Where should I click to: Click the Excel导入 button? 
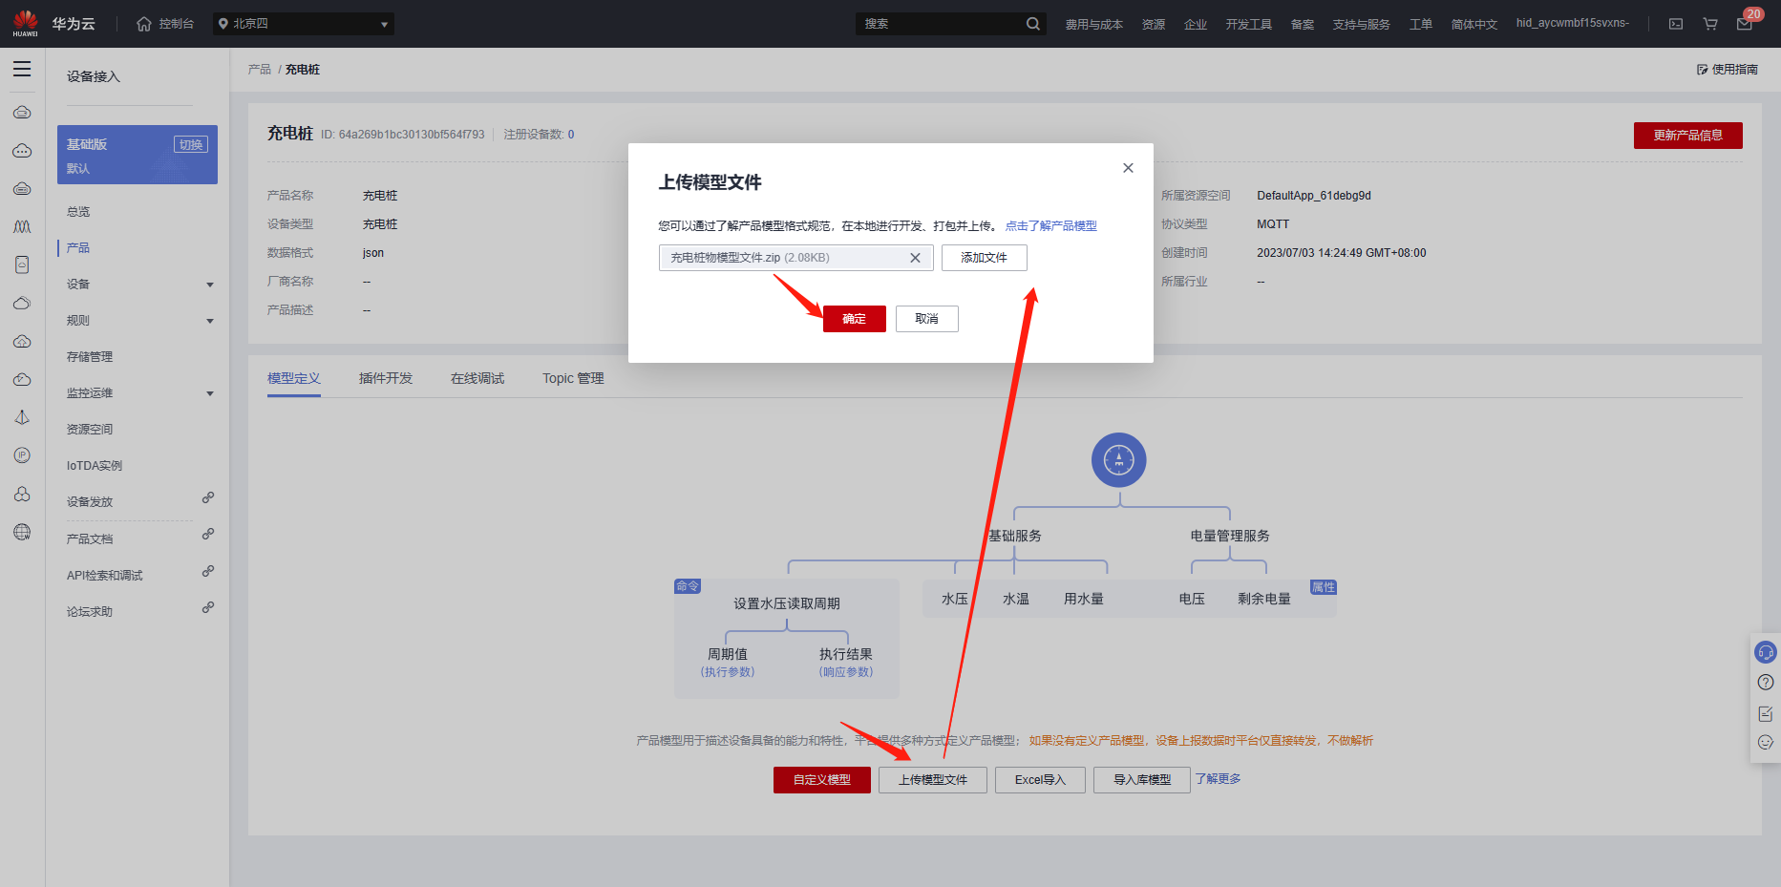click(1040, 780)
